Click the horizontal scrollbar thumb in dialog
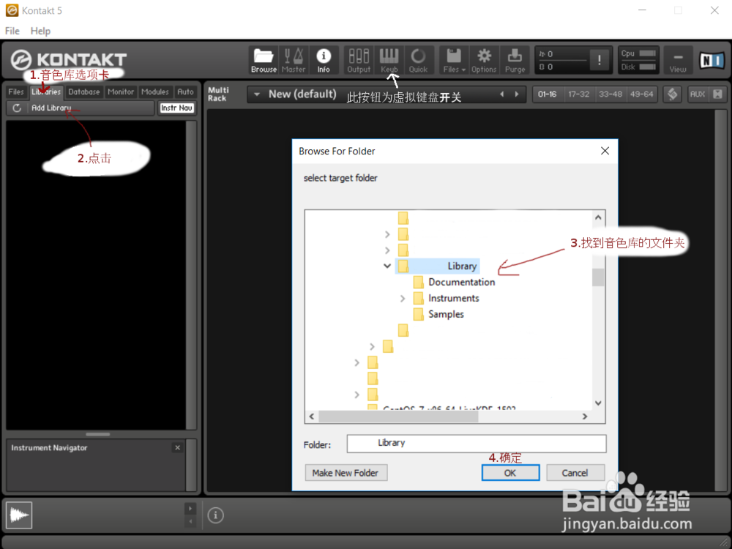 click(x=398, y=417)
